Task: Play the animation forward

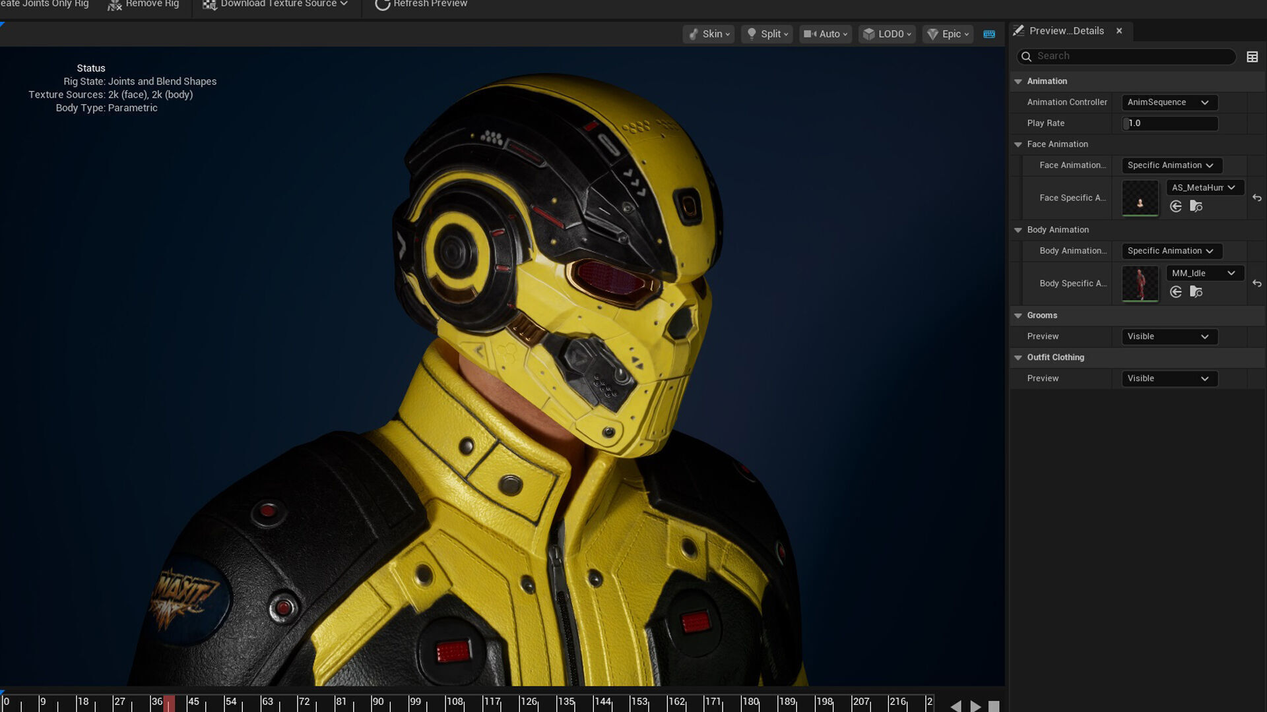Action: click(975, 706)
